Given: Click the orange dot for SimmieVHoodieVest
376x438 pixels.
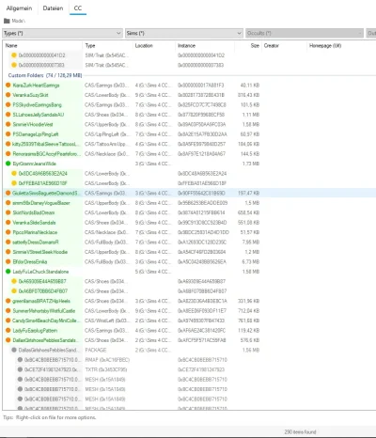Looking at the screenshot, I should [x=8, y=124].
